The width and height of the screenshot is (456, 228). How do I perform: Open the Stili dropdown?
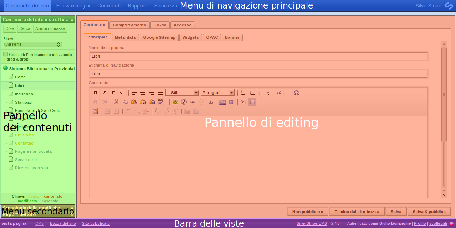(182, 92)
